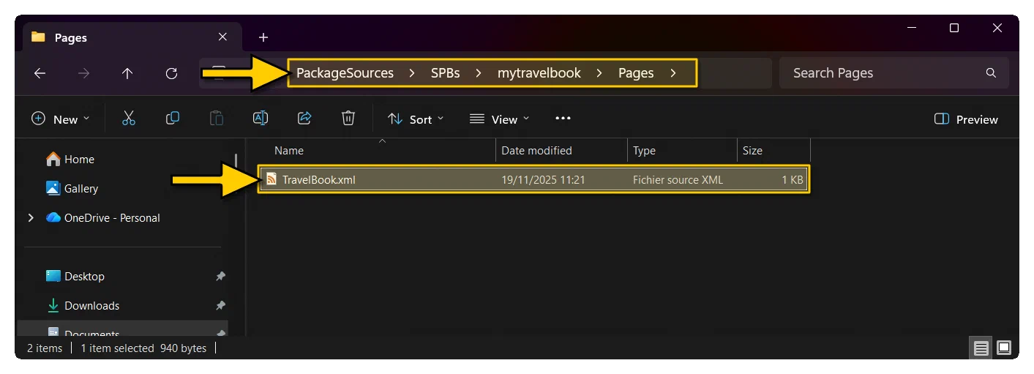Viewport: 1034px width, 374px height.
Task: Unpin Downloads from quick access
Action: pyautogui.click(x=220, y=306)
